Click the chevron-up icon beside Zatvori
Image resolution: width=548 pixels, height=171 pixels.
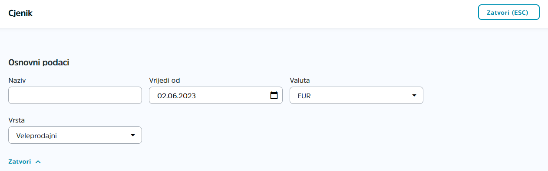[38, 161]
